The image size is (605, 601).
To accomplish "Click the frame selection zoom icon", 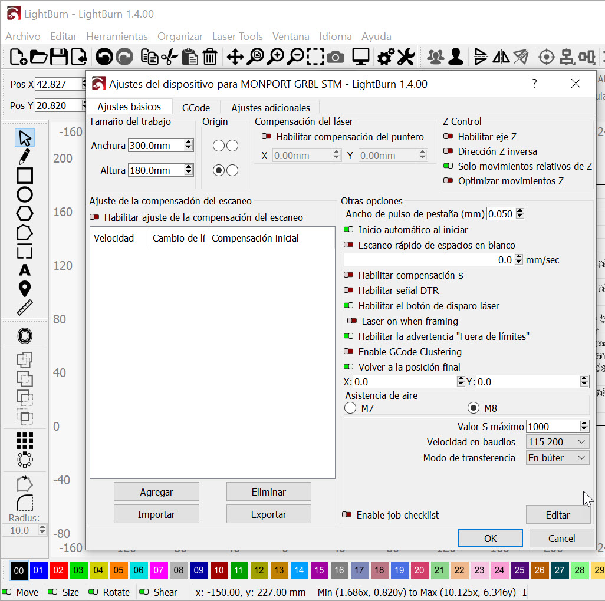I will coord(315,57).
